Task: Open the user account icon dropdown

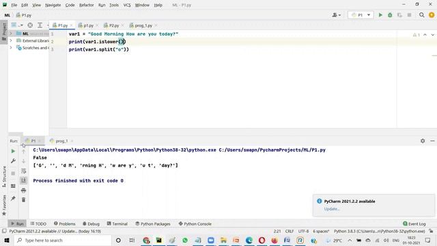Action: pos(337,15)
